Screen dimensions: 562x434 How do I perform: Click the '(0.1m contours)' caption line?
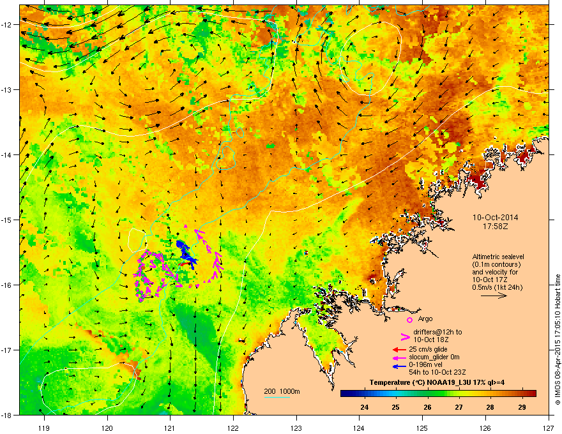click(496, 264)
